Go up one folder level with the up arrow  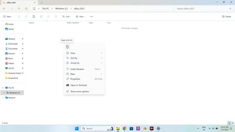tap(19, 9)
